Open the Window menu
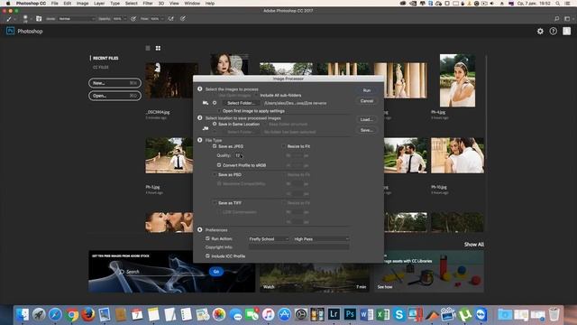Viewport: 577px width, 325px height. coord(192,4)
